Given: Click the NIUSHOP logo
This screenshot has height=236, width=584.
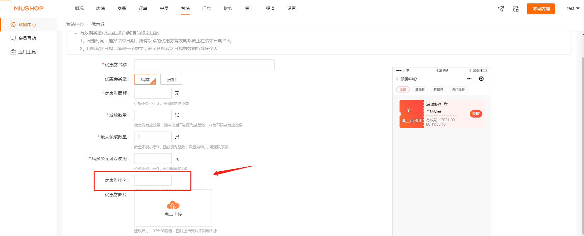Looking at the screenshot, I should (29, 8).
